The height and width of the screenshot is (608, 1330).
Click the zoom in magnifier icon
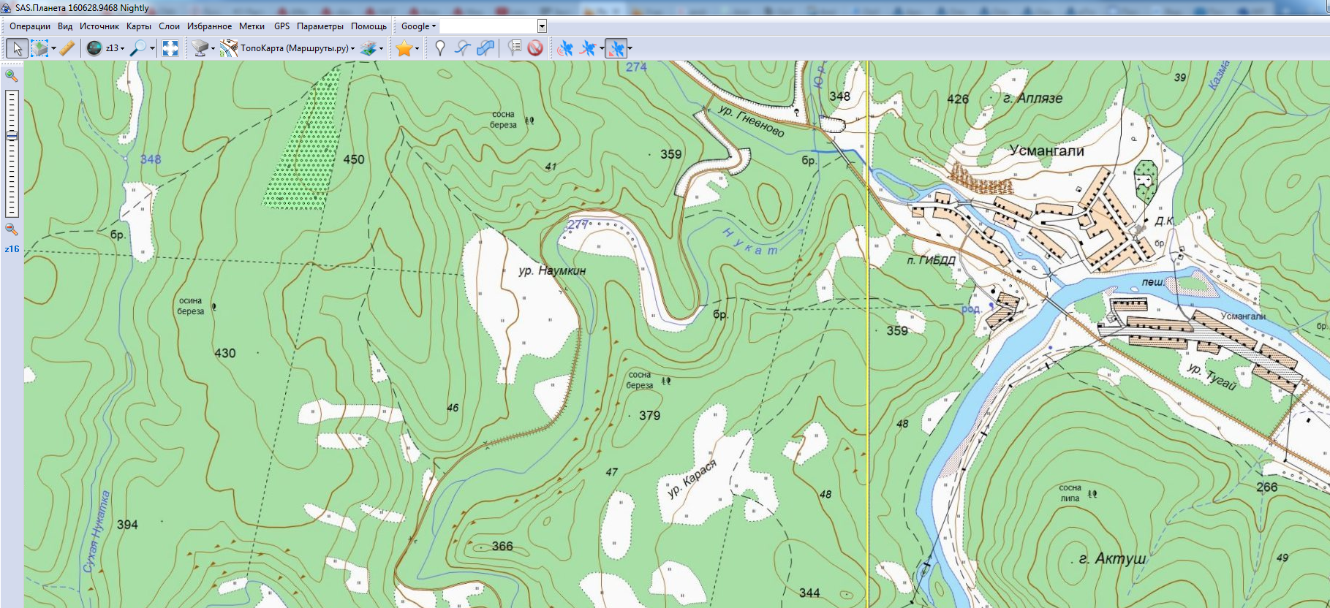click(11, 75)
